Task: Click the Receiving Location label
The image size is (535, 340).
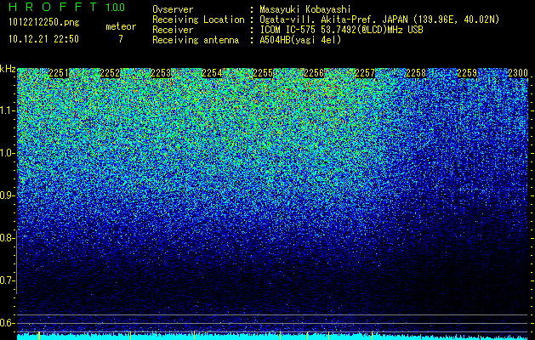Action: 198,20
